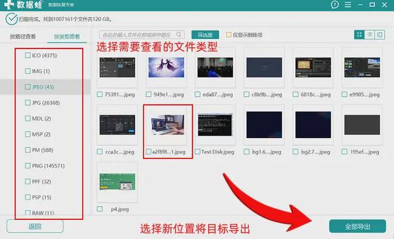Switch to list view layout
The image size is (394, 239).
pyautogui.click(x=370, y=35)
